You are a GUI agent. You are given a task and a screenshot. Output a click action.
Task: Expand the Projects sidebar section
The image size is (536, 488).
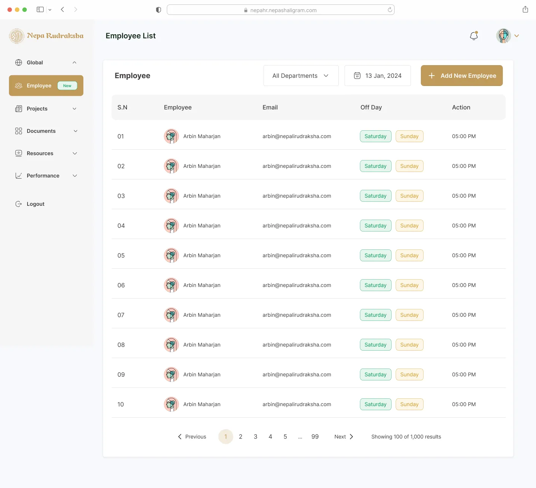(x=74, y=109)
